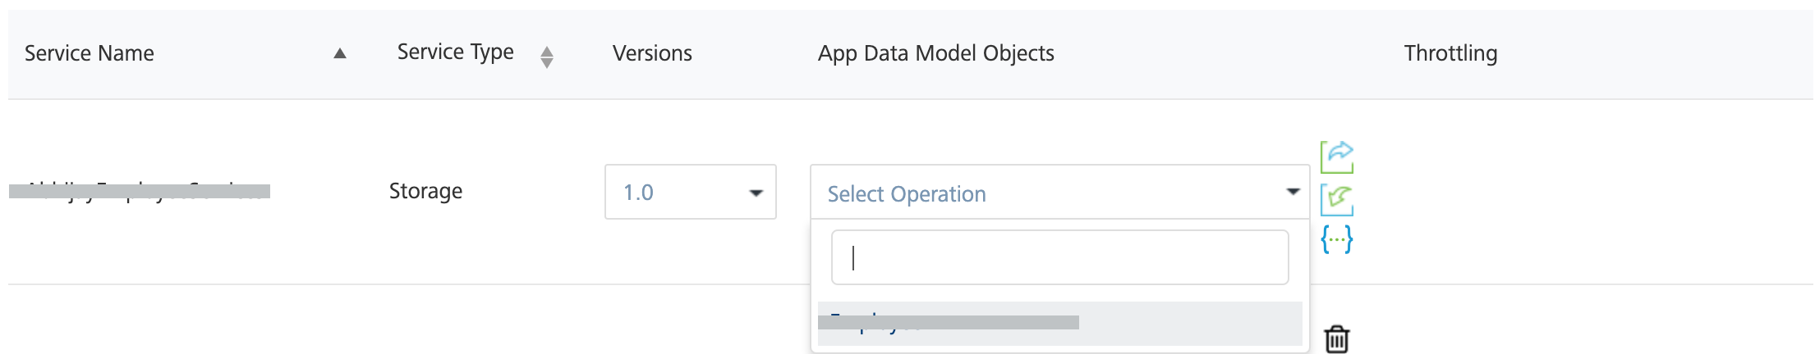Click the search field in the operation dropdown
This screenshot has height=354, width=1815.
tap(1059, 257)
